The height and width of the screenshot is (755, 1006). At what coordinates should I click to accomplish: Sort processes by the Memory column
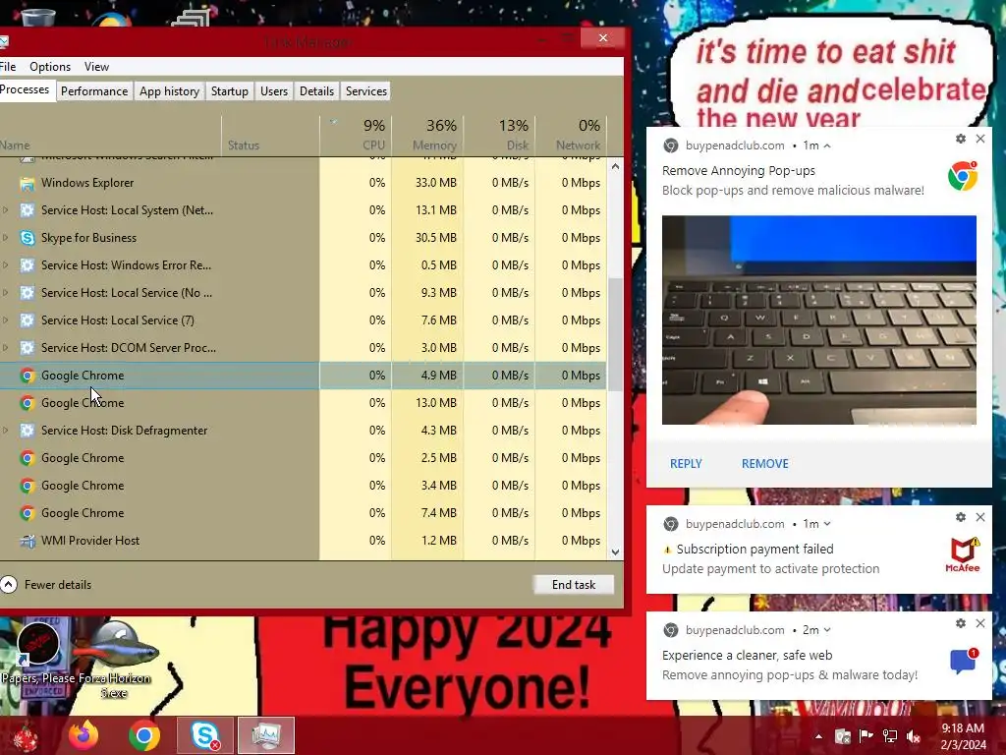click(x=427, y=135)
